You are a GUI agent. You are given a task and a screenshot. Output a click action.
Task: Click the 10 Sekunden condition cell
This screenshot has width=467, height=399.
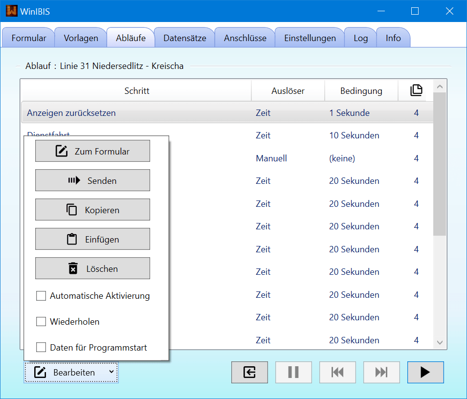point(354,135)
